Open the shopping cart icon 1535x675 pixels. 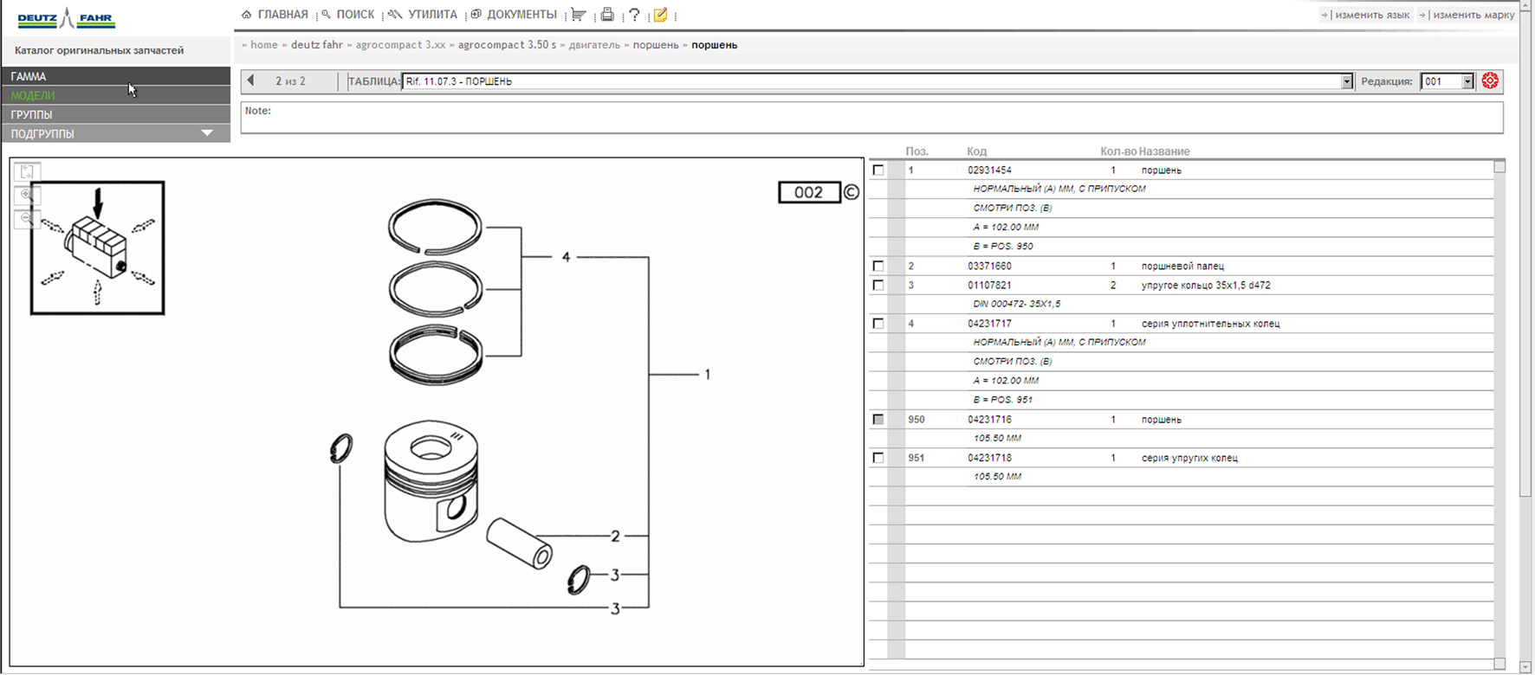coord(579,15)
